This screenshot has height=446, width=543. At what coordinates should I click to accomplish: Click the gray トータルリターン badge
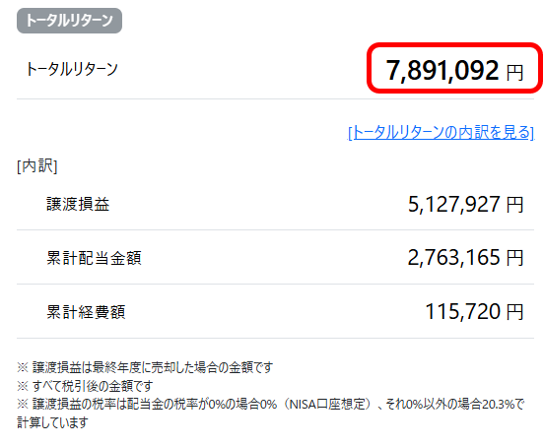[69, 21]
